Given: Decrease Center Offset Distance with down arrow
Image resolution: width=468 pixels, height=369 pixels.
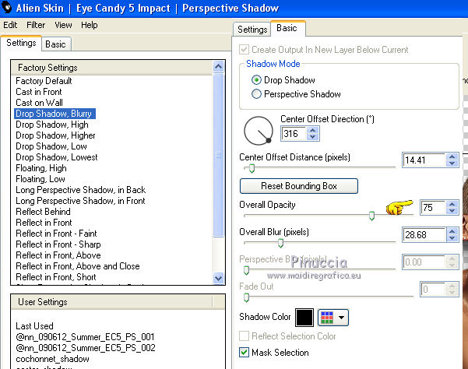Looking at the screenshot, I should [x=452, y=163].
